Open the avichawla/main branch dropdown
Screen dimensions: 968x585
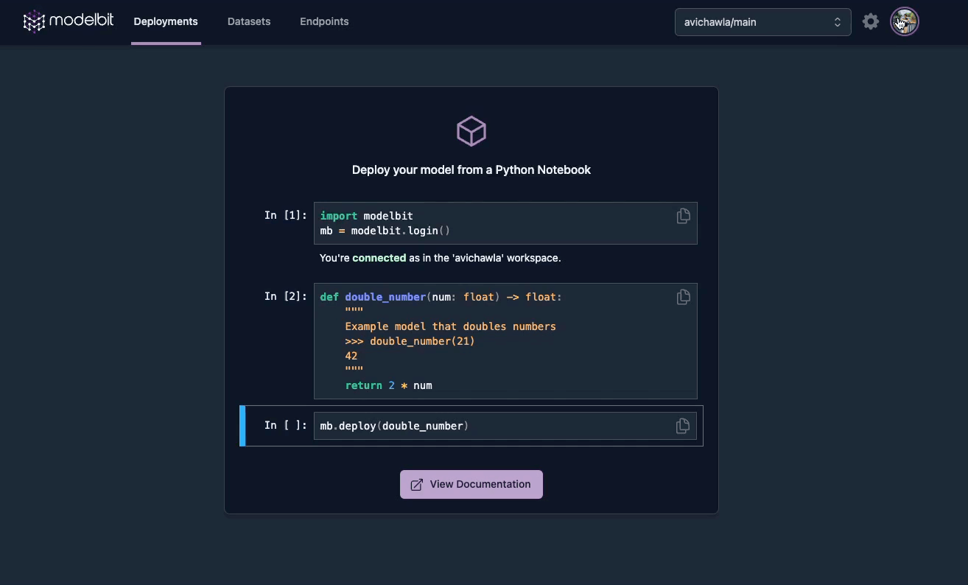click(x=762, y=22)
